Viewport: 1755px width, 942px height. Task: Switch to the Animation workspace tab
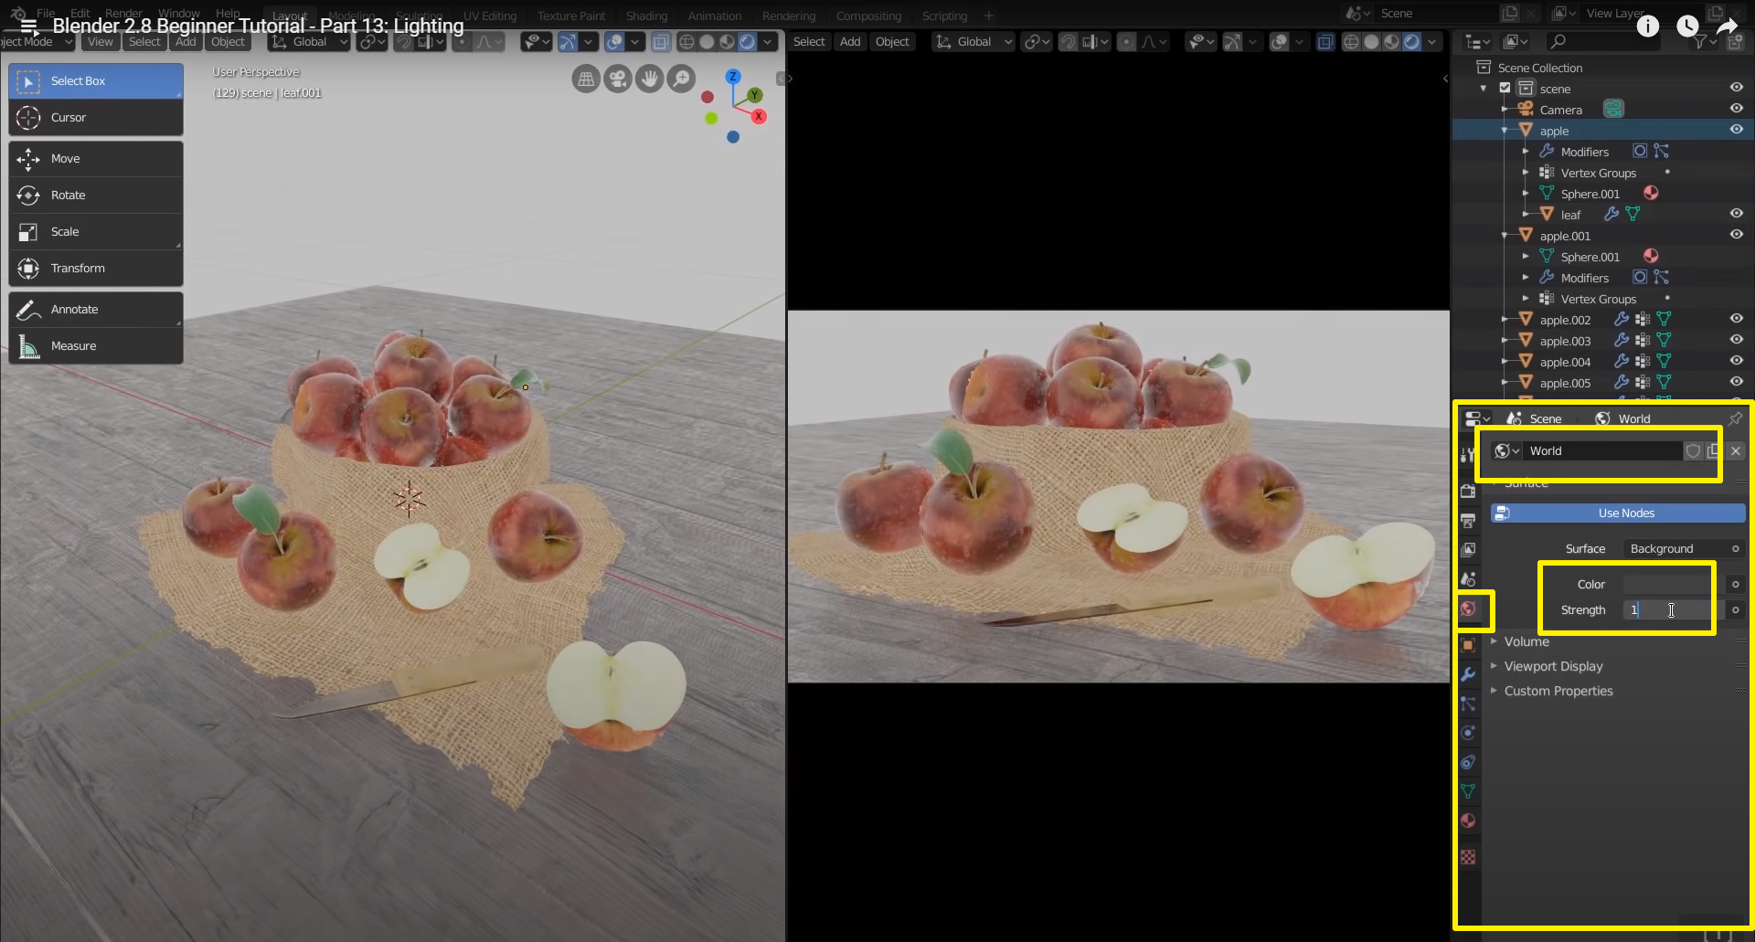point(715,16)
